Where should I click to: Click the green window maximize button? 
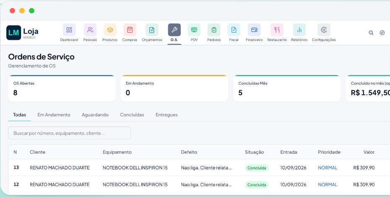point(31,11)
